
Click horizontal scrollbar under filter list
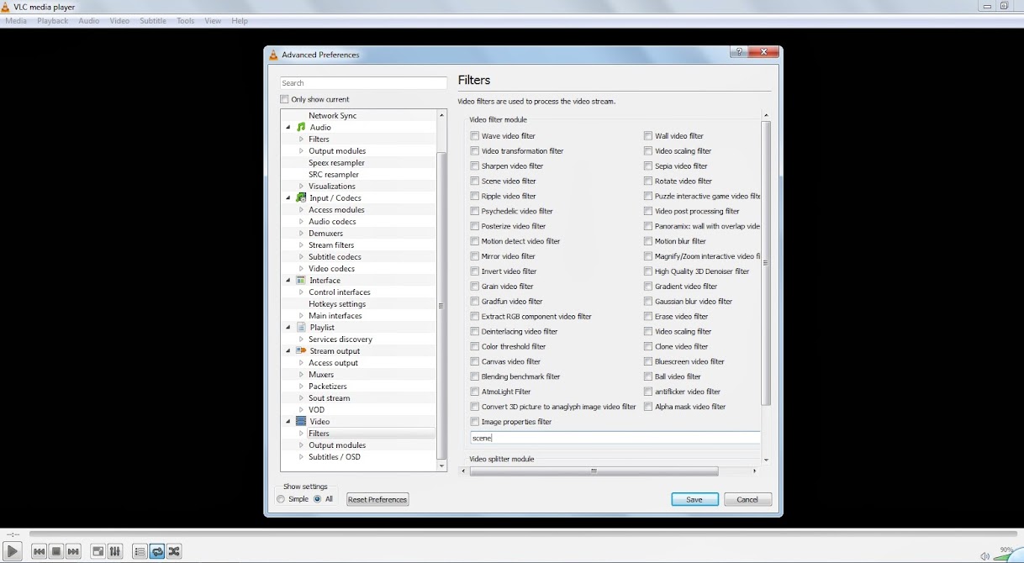[594, 471]
